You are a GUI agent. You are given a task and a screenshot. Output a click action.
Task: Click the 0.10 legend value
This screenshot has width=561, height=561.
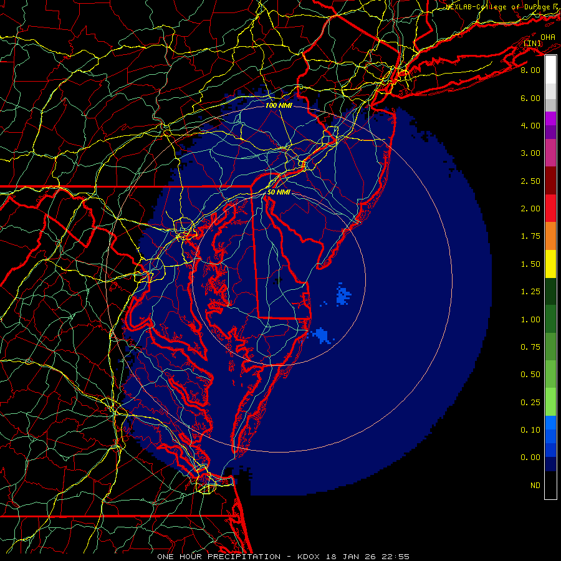tap(530, 430)
